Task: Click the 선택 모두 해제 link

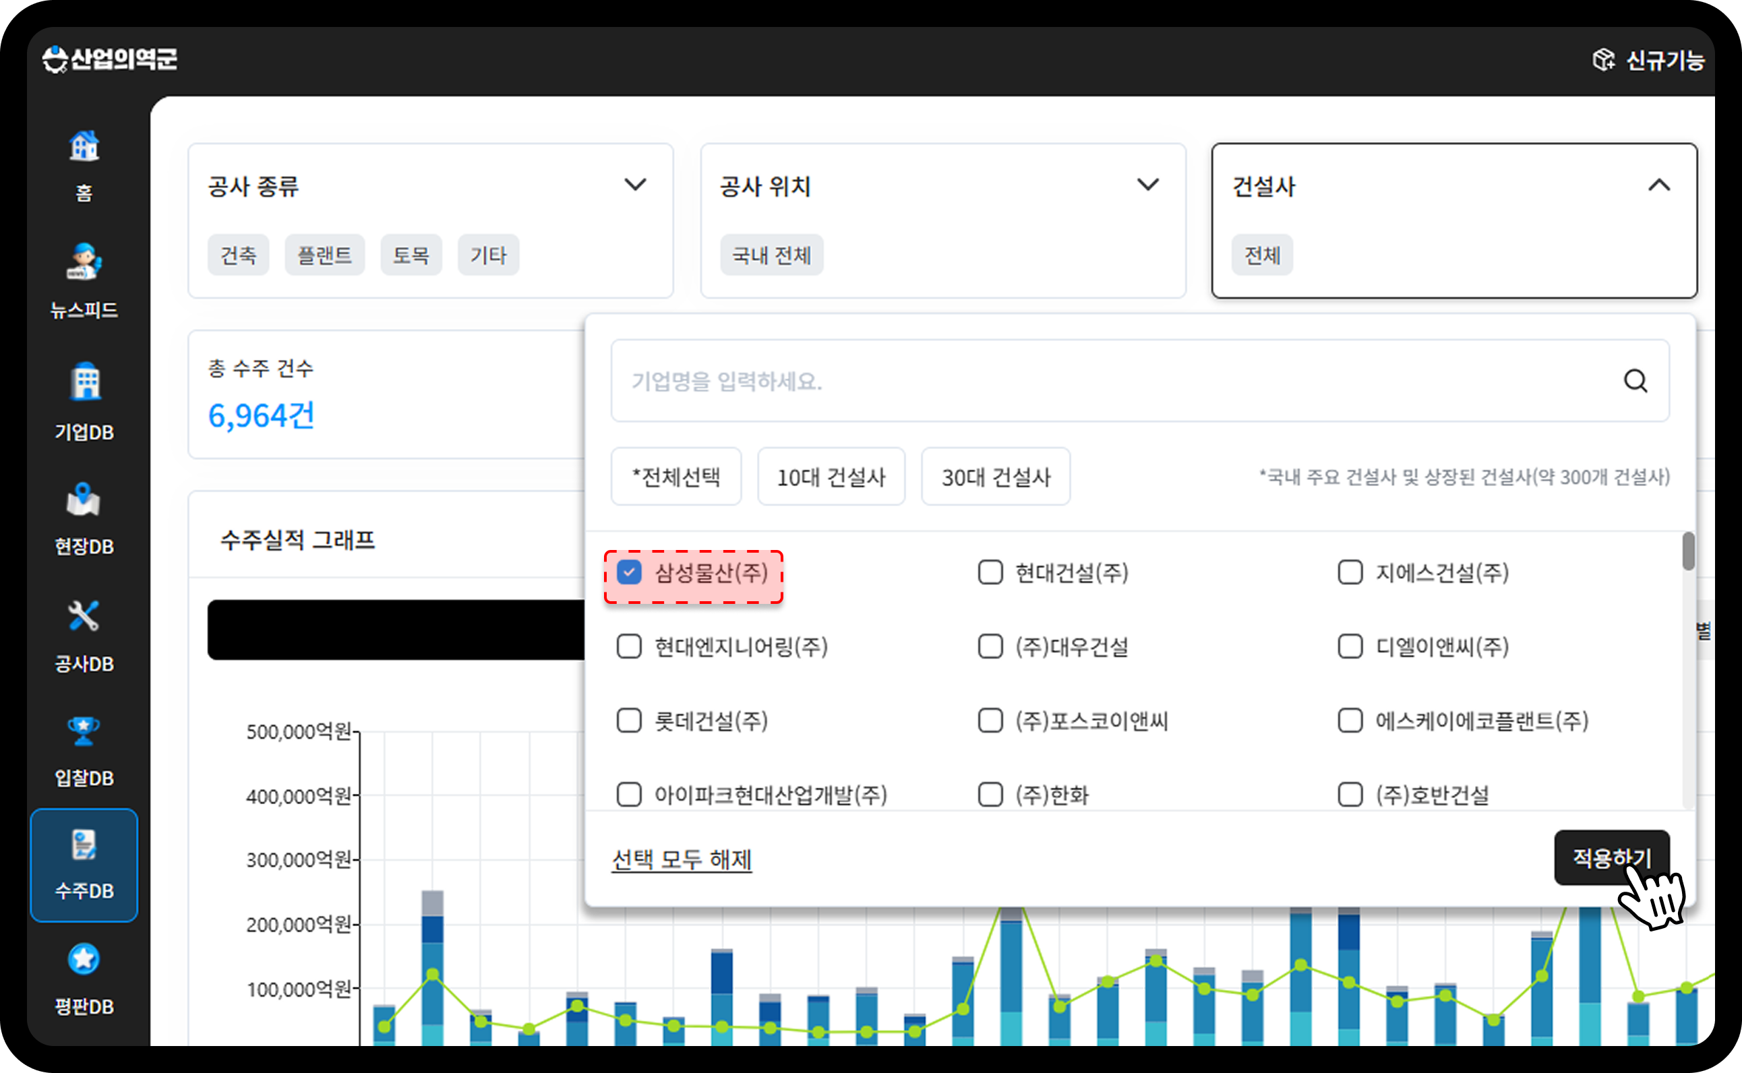Action: (x=682, y=859)
